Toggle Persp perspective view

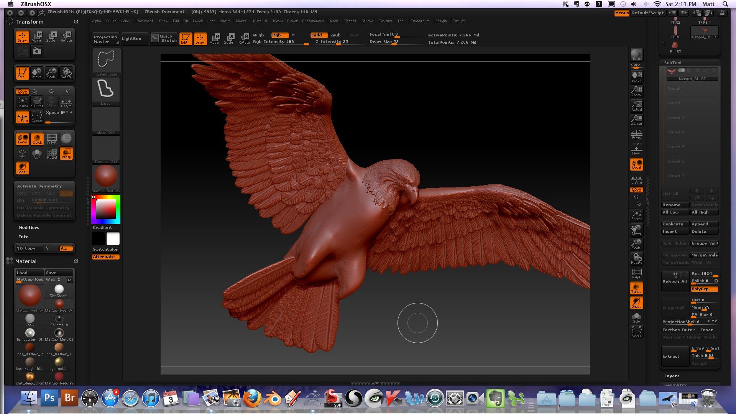636,135
